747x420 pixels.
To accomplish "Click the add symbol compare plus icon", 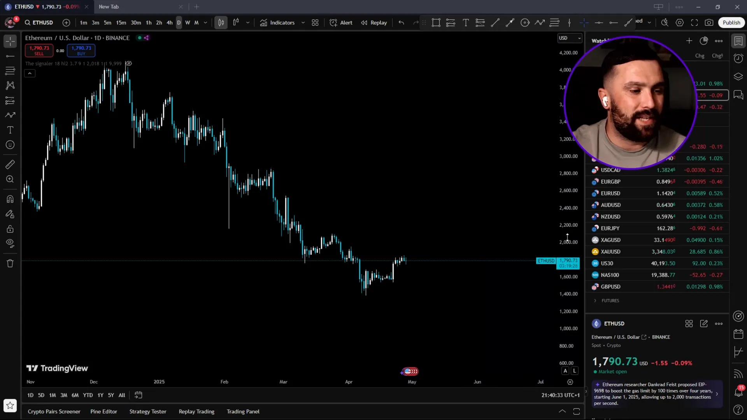I will [66, 23].
